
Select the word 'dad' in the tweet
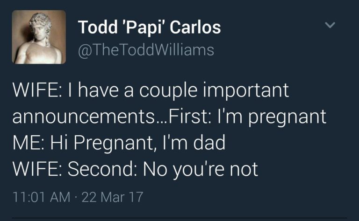[x=209, y=143]
